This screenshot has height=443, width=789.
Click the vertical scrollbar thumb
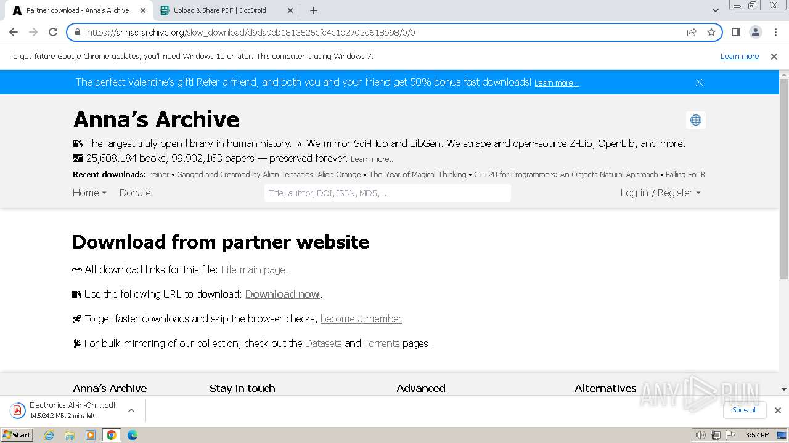(x=784, y=178)
